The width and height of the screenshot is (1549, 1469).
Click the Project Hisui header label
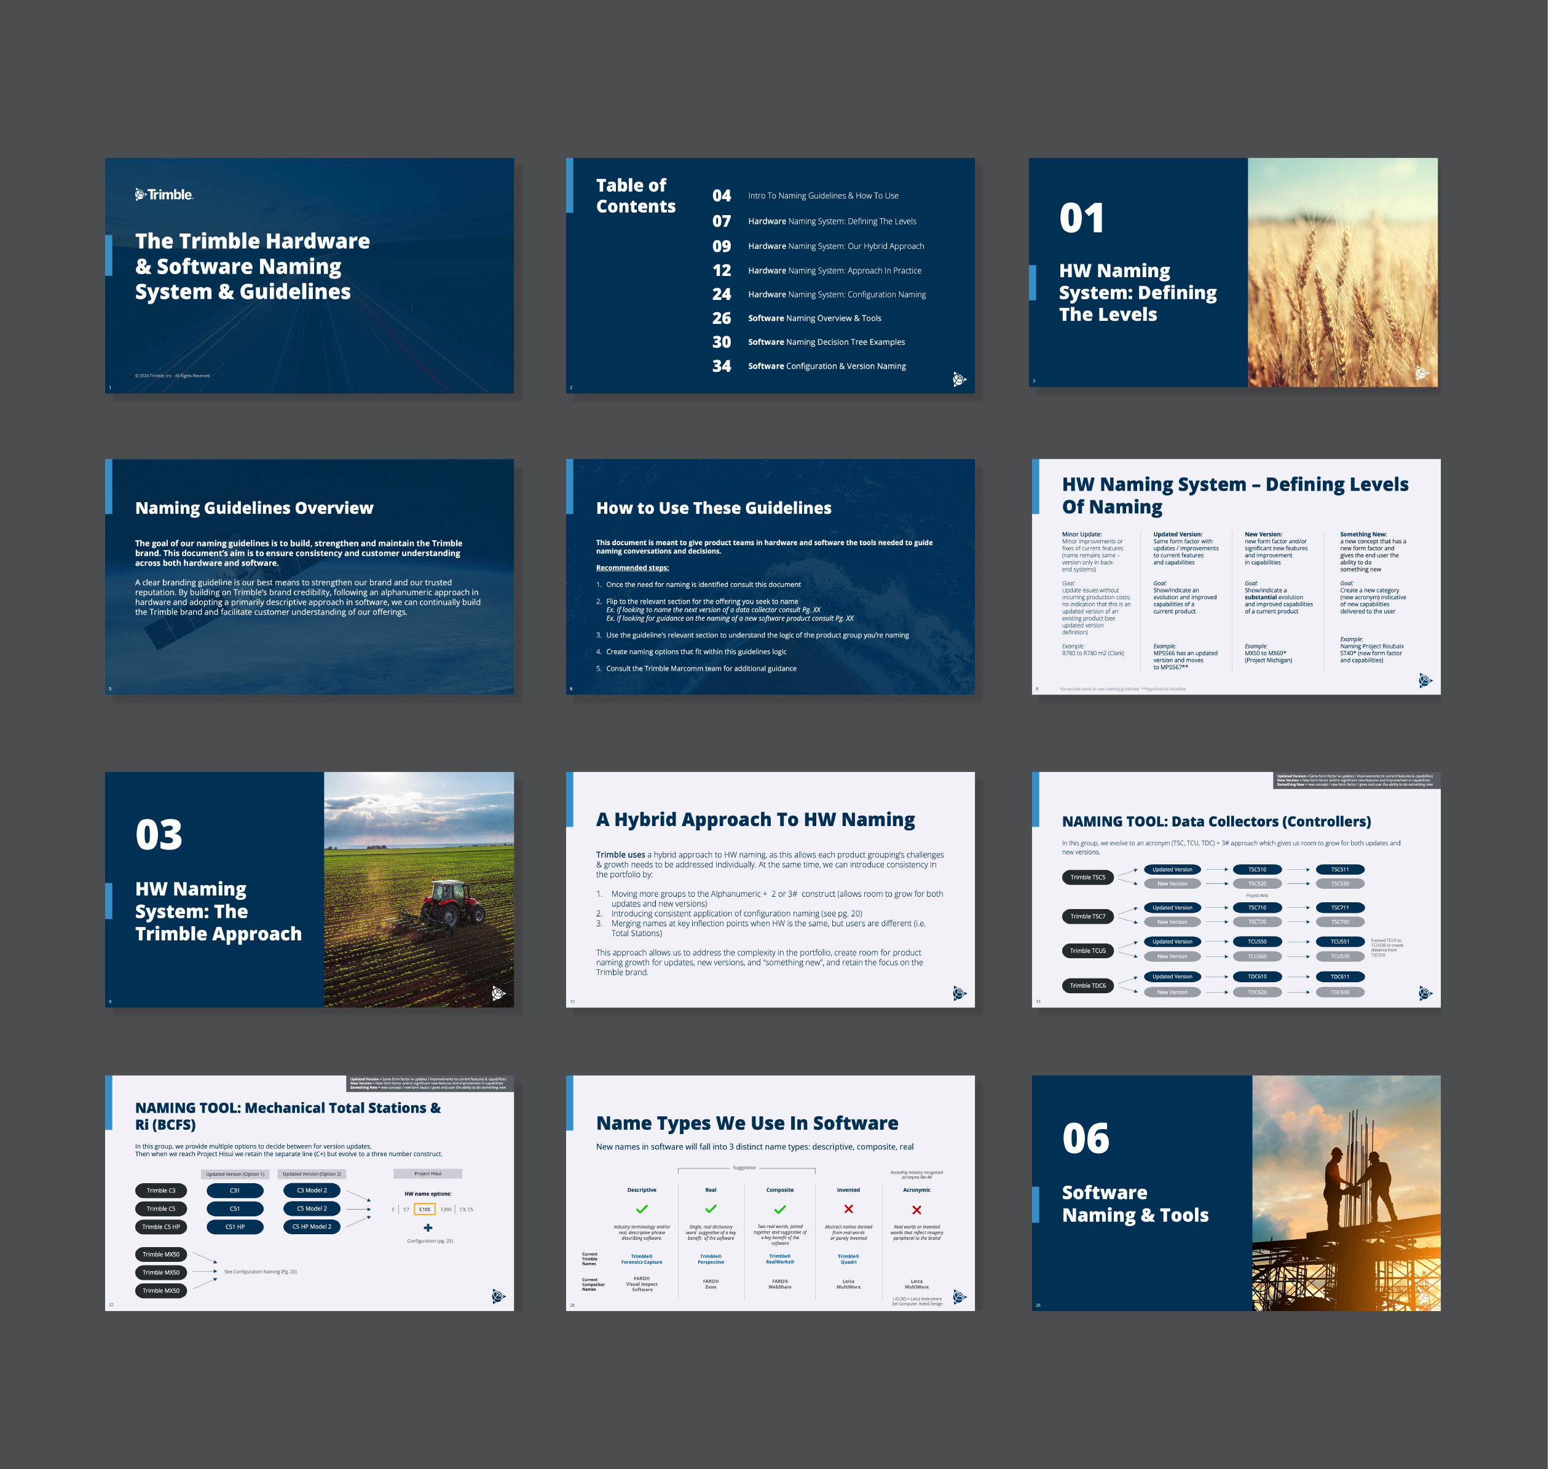428,1174
